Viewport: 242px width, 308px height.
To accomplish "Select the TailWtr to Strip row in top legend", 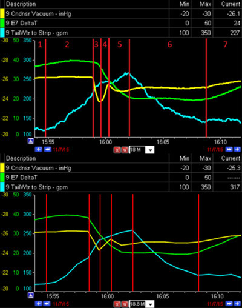I will 121,33.
